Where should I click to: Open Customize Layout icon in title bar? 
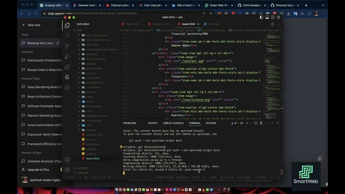[x=278, y=17]
